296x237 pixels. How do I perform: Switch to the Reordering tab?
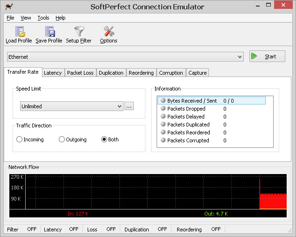click(x=141, y=73)
